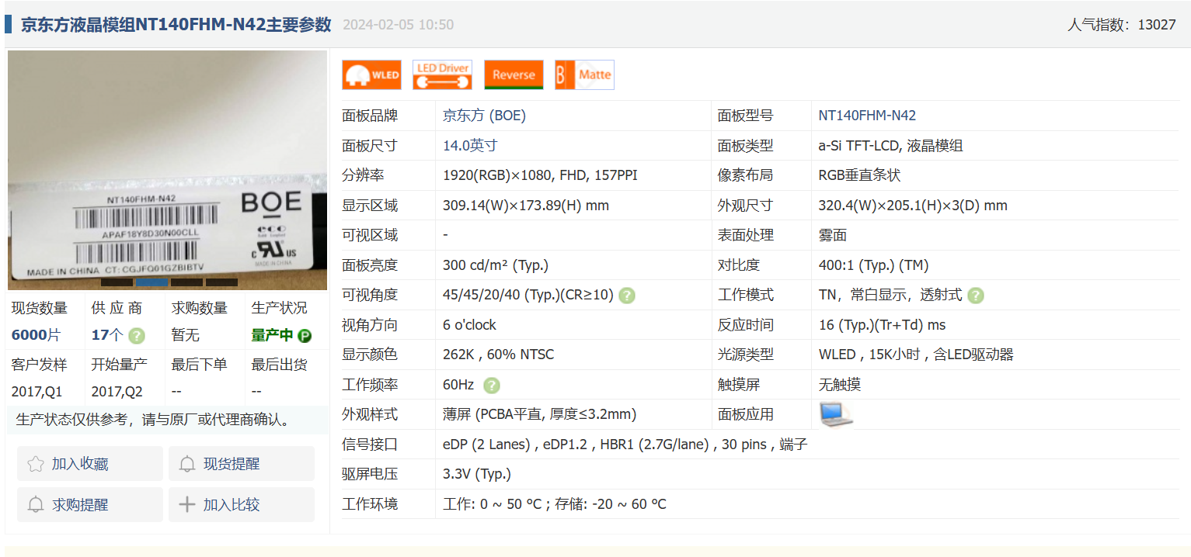Screen dimensions: 1191x557
Task: Click the 14.0英寸 panel size value
Action: (470, 146)
